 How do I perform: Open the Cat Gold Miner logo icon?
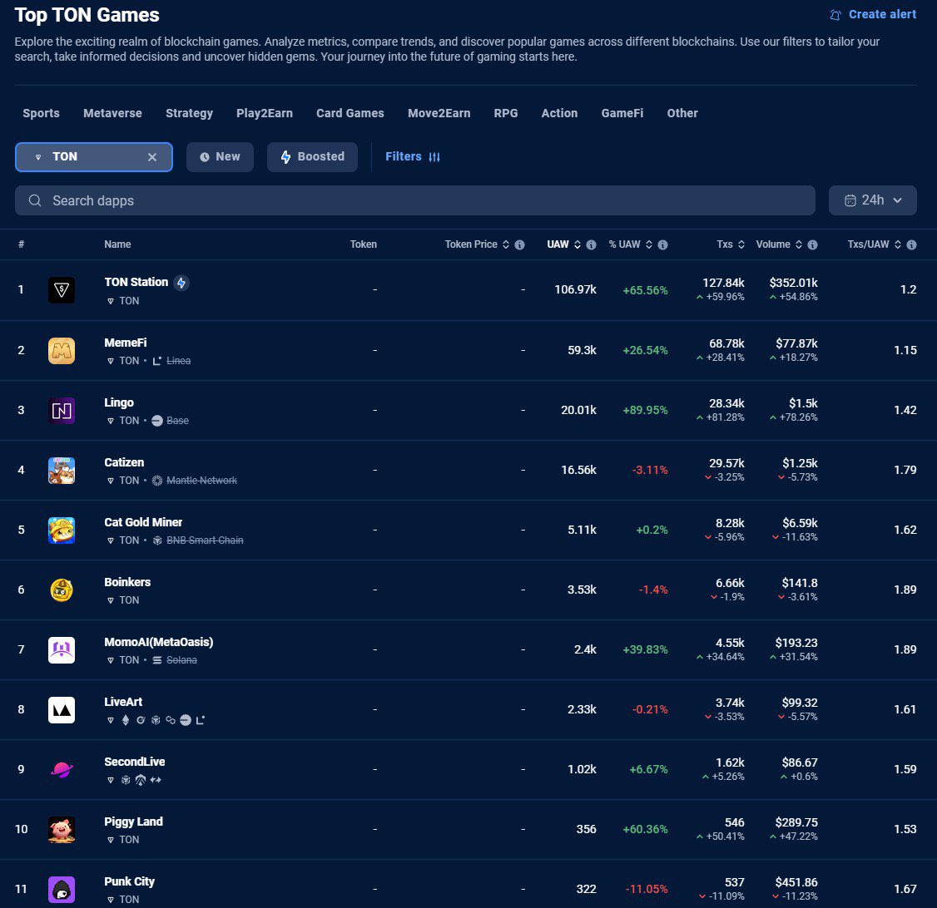click(62, 530)
